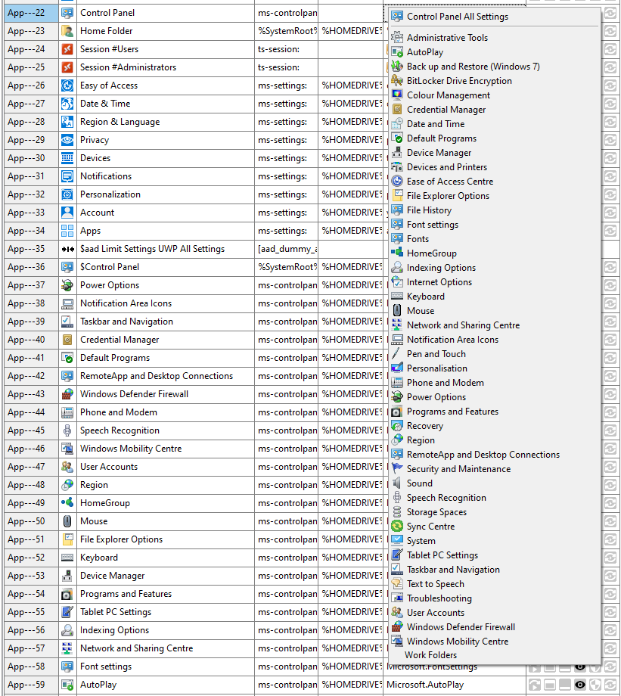The width and height of the screenshot is (621, 696).
Task: Toggle the shield icon in the AutoPlay row
Action: [x=595, y=685]
